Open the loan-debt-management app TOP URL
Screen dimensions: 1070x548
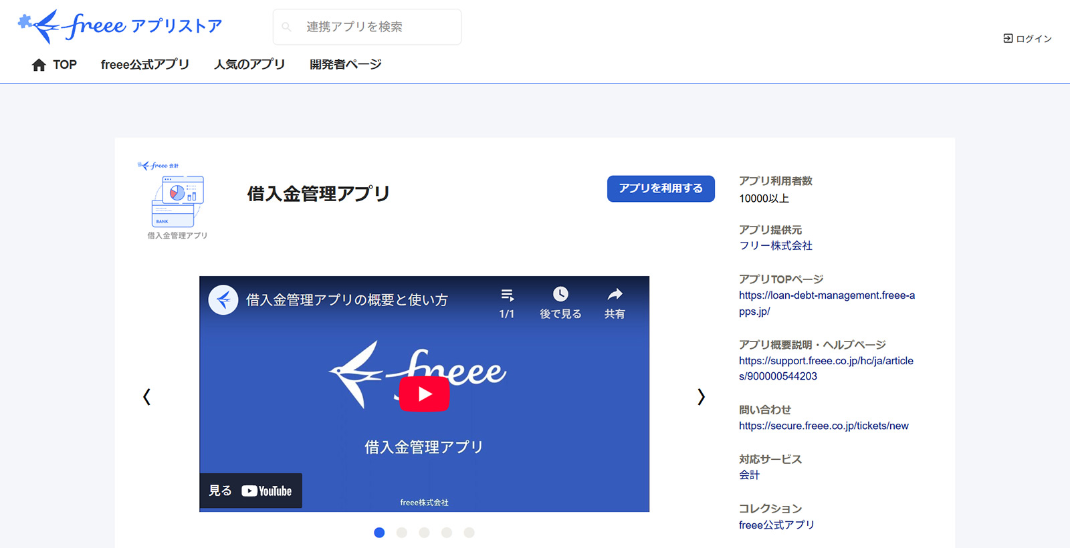[827, 303]
